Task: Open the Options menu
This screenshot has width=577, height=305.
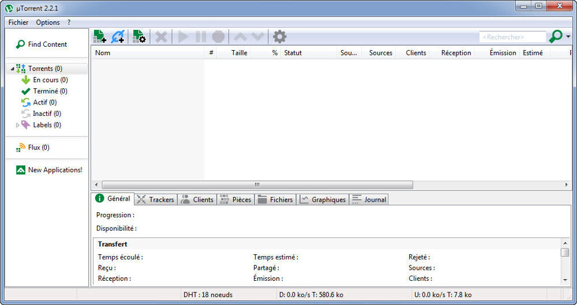Action: pyautogui.click(x=48, y=22)
